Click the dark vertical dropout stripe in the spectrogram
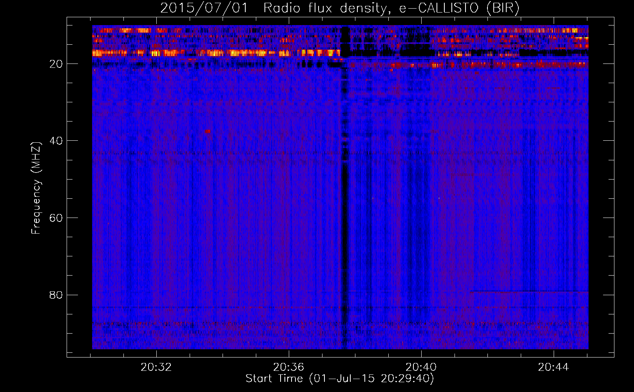 (x=344, y=235)
